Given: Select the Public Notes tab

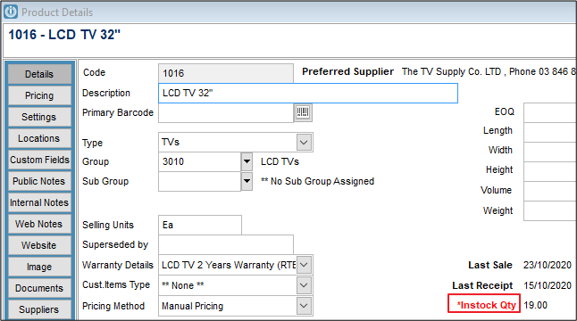Looking at the screenshot, I should (39, 181).
